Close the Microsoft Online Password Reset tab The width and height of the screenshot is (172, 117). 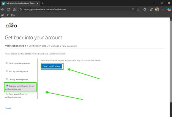click(37, 3)
